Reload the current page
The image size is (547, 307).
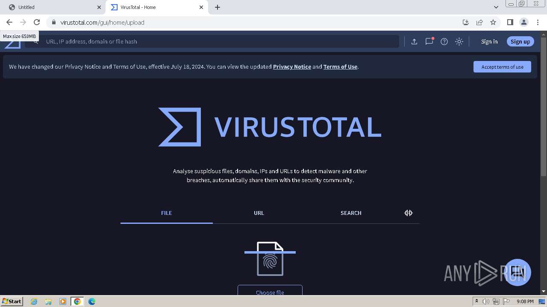click(37, 22)
